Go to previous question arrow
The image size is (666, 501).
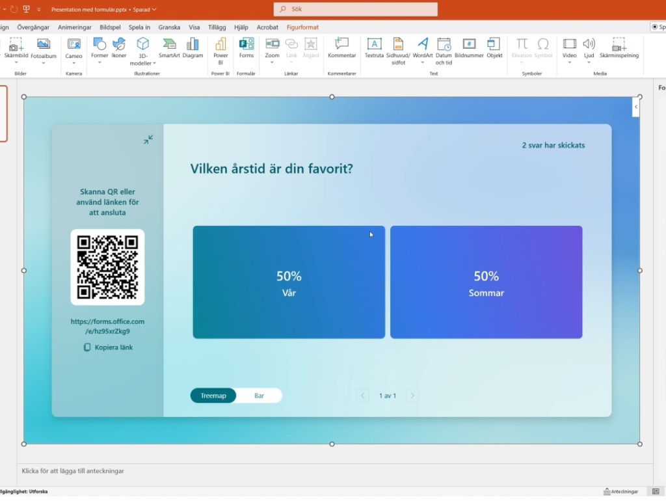(362, 396)
